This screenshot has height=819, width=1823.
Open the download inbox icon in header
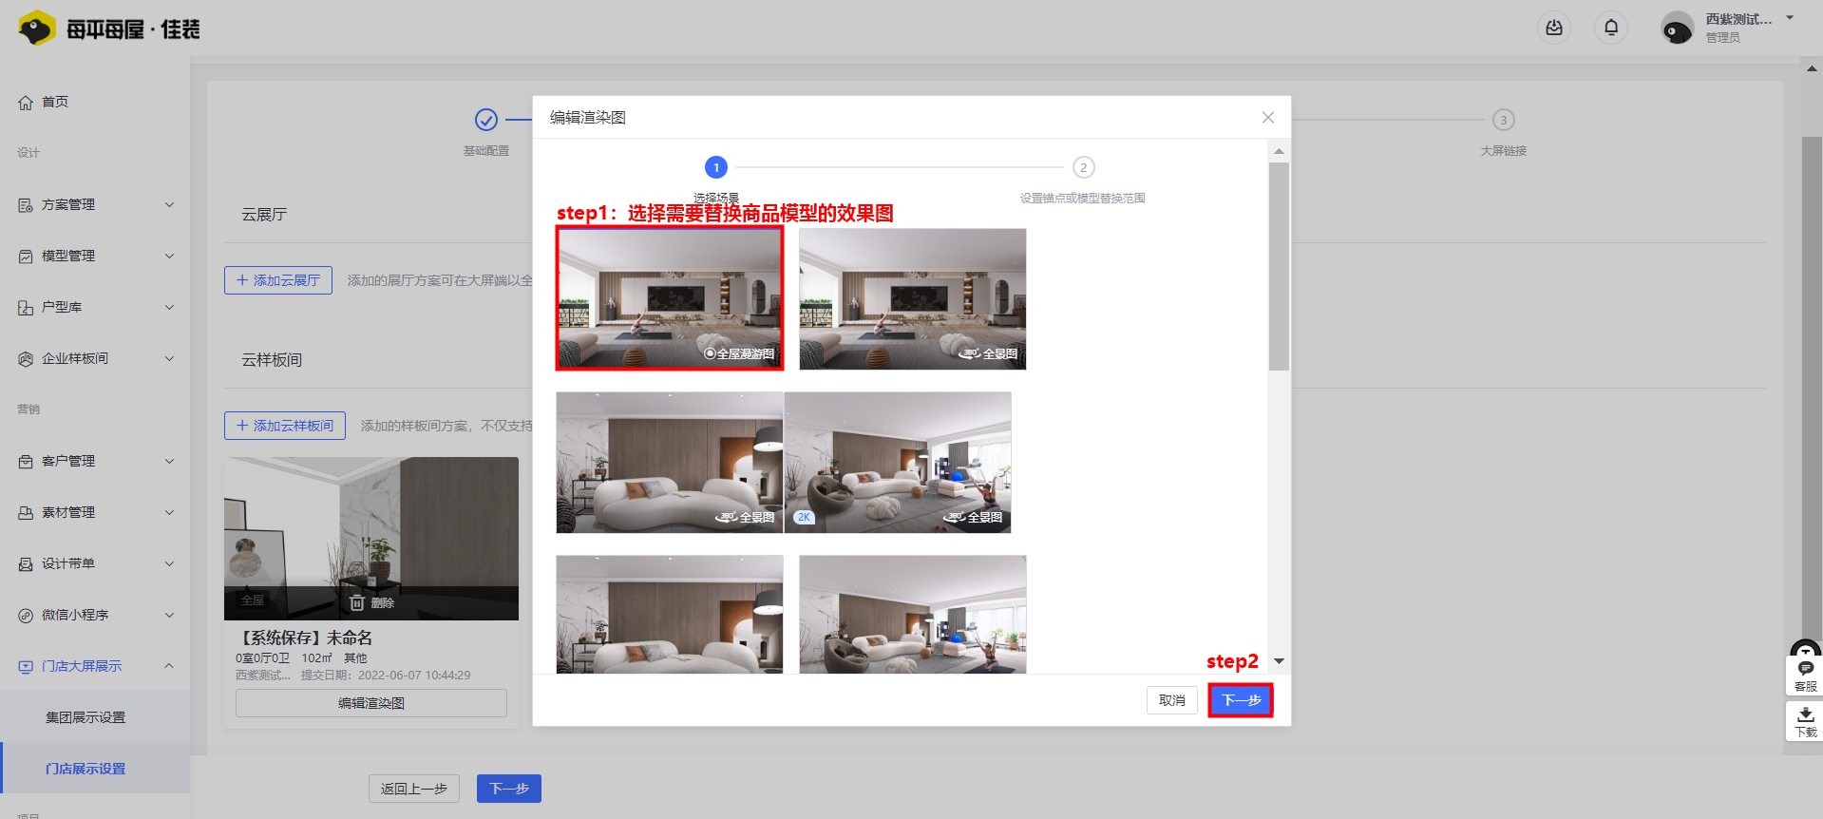1554,28
